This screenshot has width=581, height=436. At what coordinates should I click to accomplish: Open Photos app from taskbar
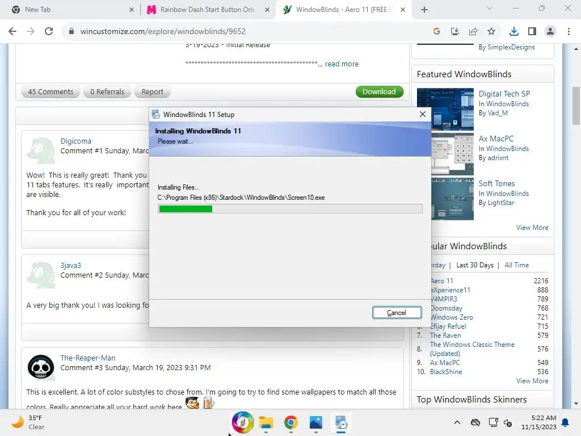click(315, 422)
